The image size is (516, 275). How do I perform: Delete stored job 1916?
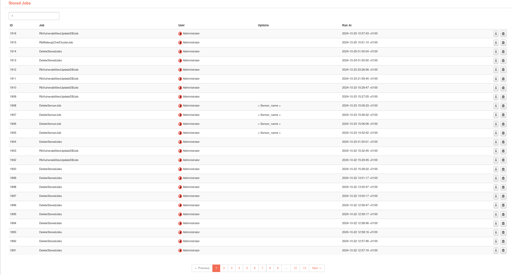point(503,34)
